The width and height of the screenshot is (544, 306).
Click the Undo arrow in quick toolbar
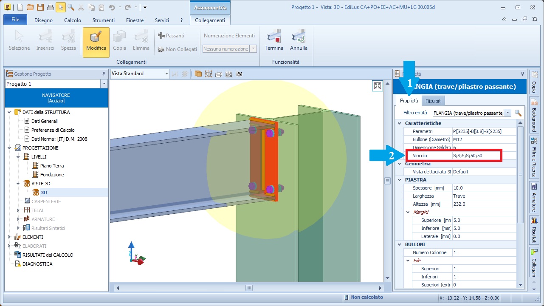112,7
